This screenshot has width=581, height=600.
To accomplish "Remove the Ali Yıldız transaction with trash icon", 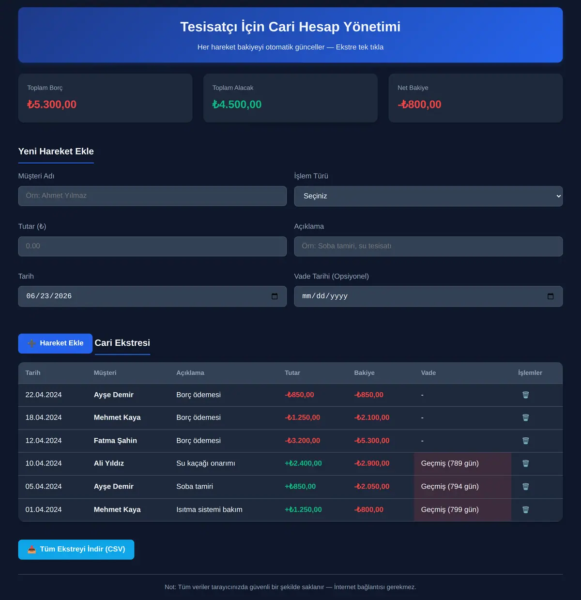I will tap(525, 464).
